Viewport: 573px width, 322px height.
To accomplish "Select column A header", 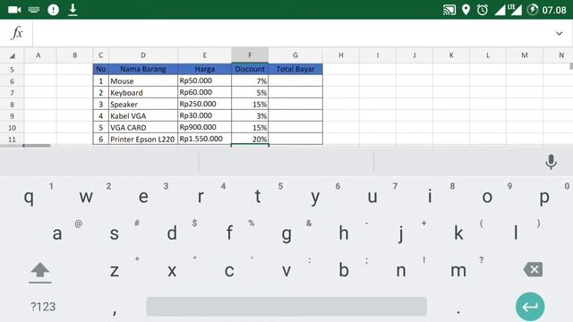I will click(x=38, y=55).
